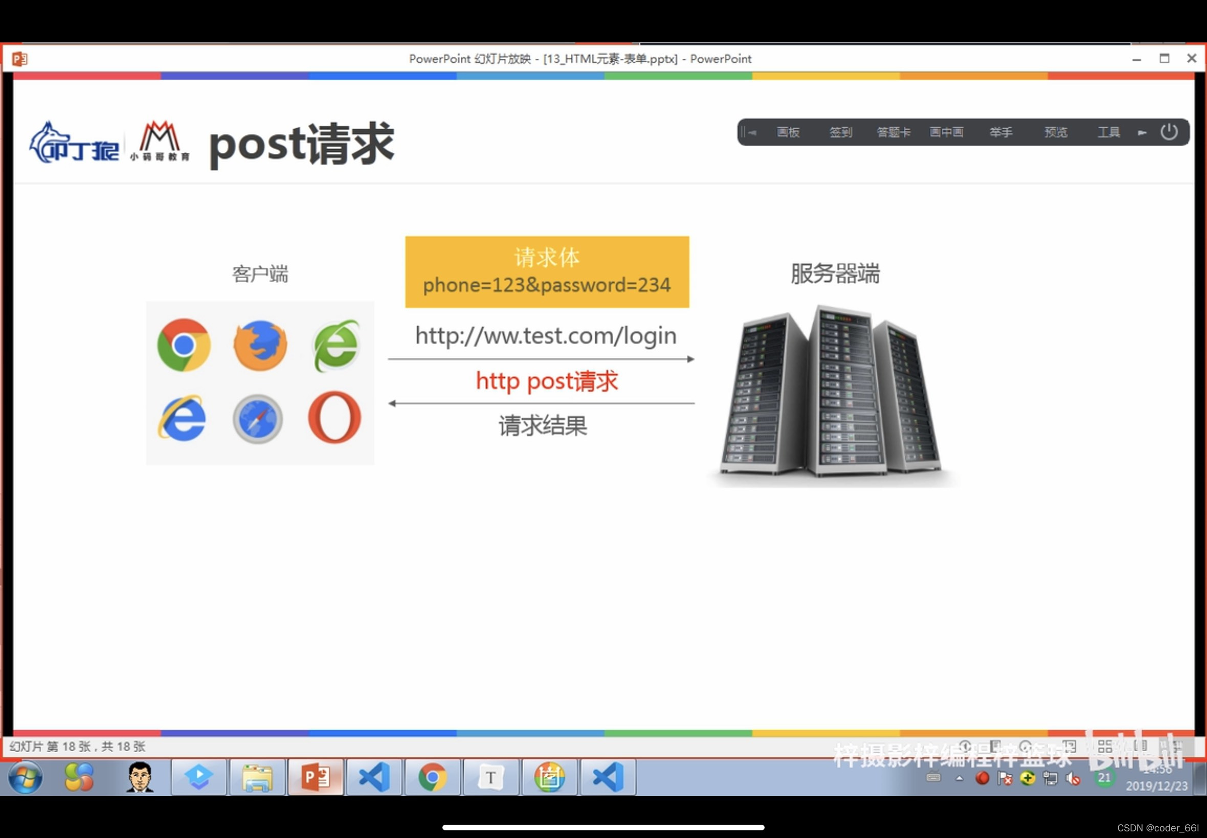Open the first Visual Studio Code taskbar icon

pyautogui.click(x=374, y=777)
